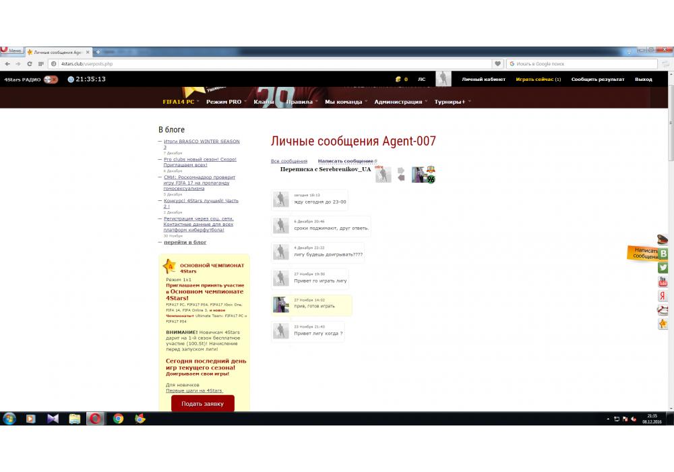This screenshot has width=674, height=472.
Task: Click the heart bookmark icon in address bar
Action: point(498,64)
